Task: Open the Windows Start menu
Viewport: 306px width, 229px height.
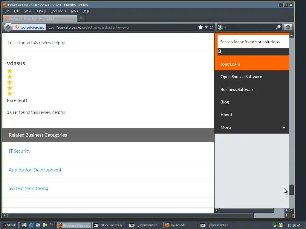Action: click(x=9, y=225)
